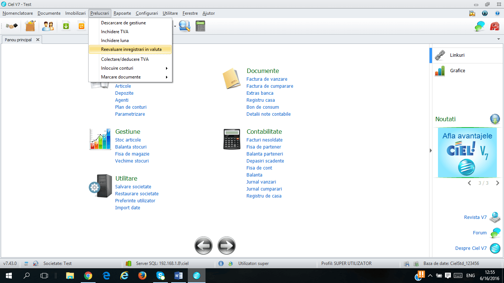Image resolution: width=504 pixels, height=283 pixels.
Task: Open the magnifier search toolbar icon
Action: 184,26
